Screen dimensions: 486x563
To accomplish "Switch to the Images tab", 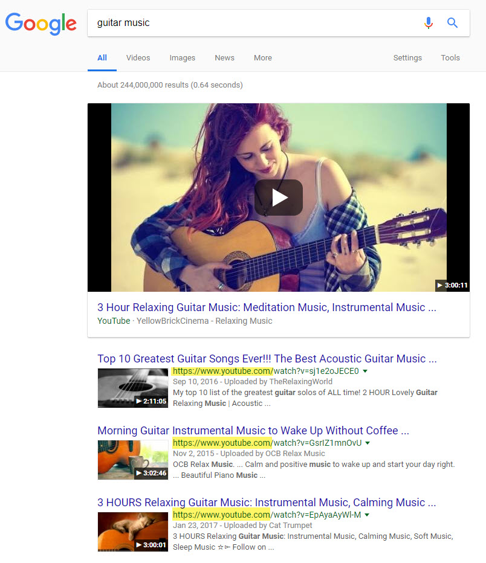I will (182, 58).
